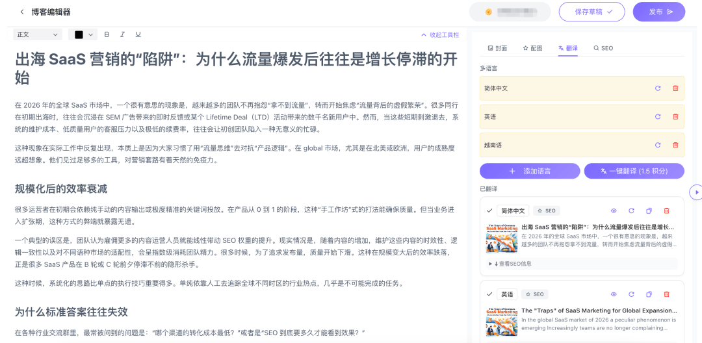Delete the 越南语 language entry

[x=675, y=145]
